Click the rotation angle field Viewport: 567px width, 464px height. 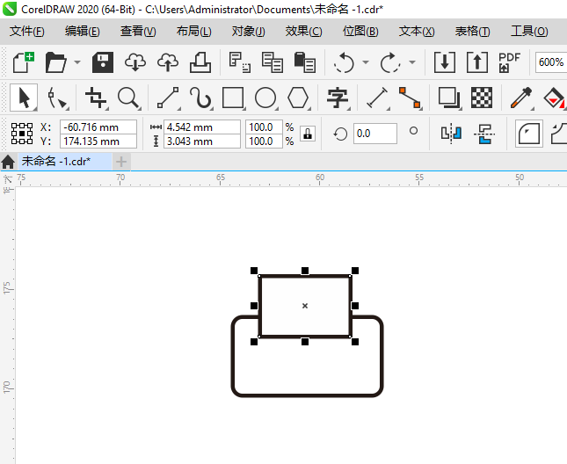(375, 134)
